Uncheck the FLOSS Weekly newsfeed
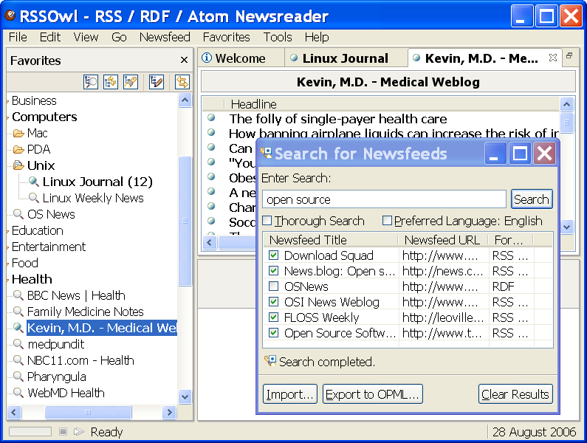 click(x=274, y=317)
